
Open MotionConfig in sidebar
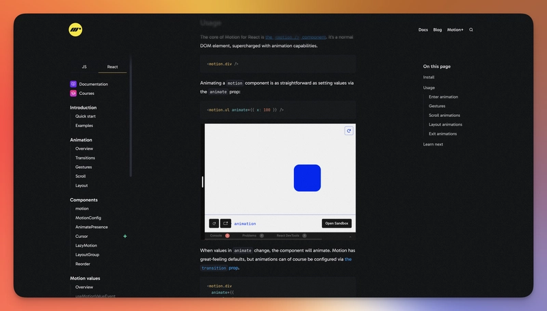pos(88,218)
